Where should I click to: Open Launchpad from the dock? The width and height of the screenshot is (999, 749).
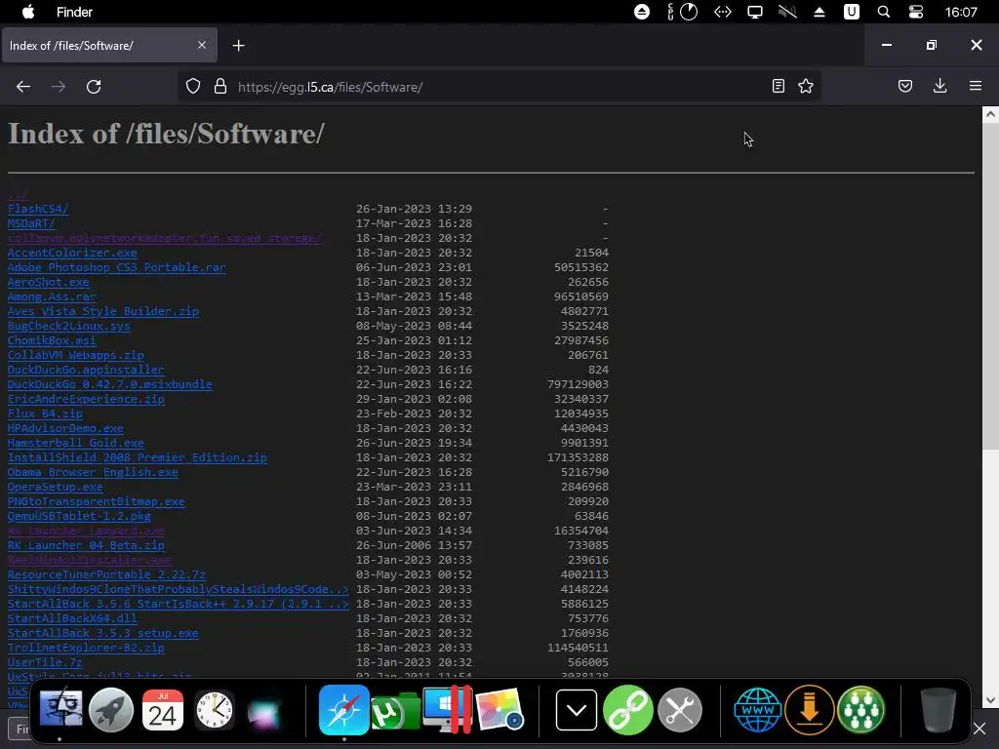(111, 710)
